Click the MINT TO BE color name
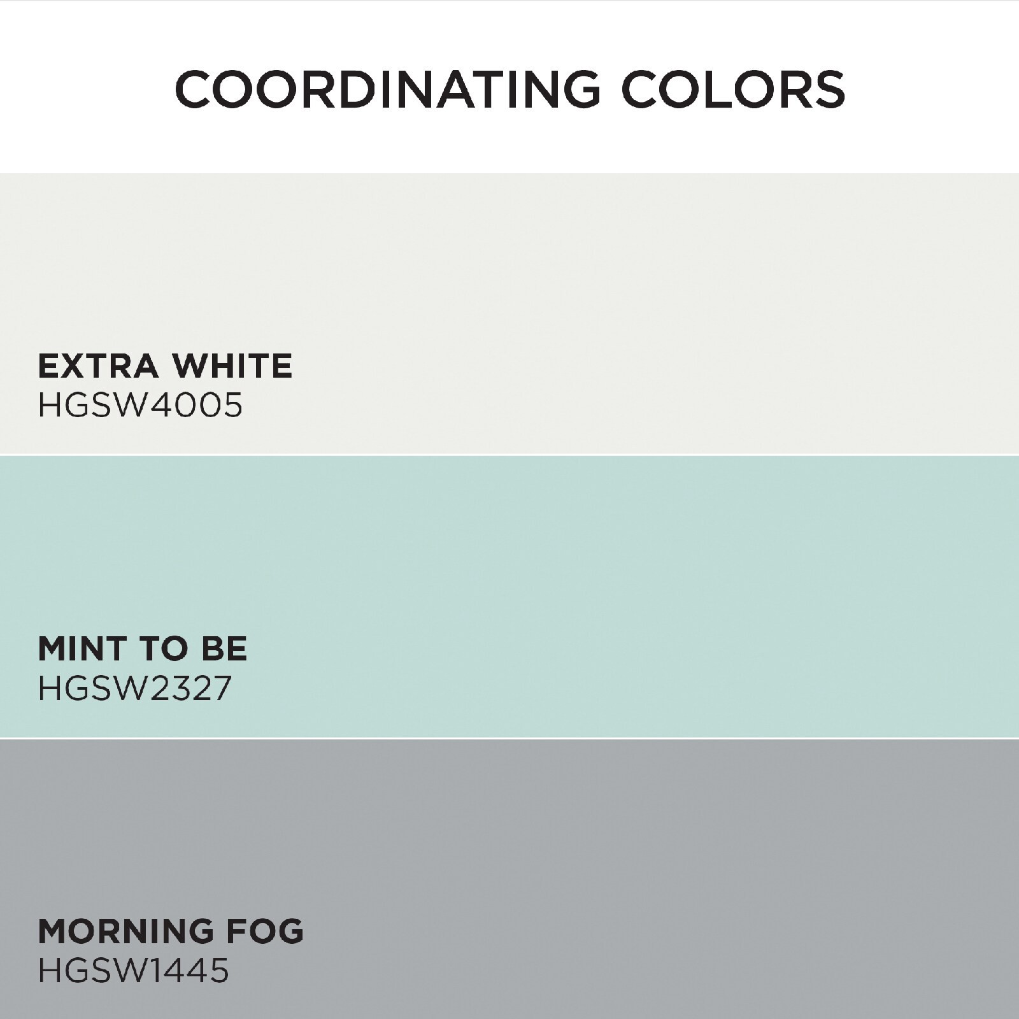Screen dimensions: 1019x1019 point(142,648)
